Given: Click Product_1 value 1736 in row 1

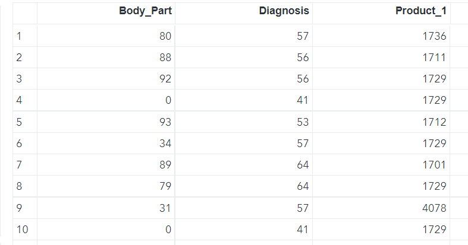Looking at the screenshot, I should point(435,36).
